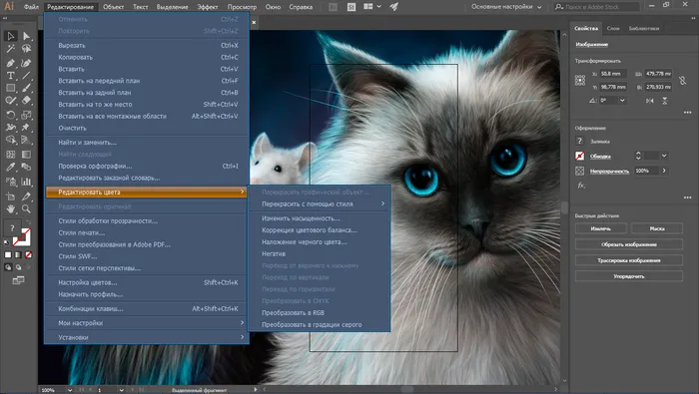
Task: Expand the "Мои настройки" submenu
Action: (x=147, y=323)
